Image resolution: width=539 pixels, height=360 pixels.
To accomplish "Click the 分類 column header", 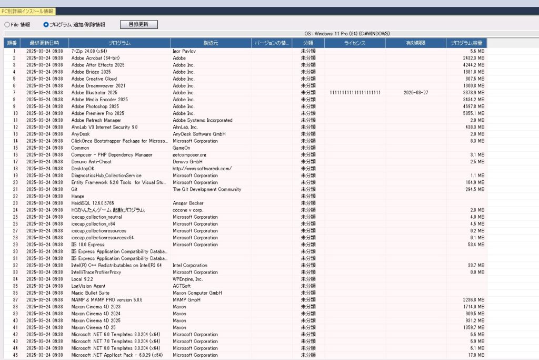I will pos(308,43).
